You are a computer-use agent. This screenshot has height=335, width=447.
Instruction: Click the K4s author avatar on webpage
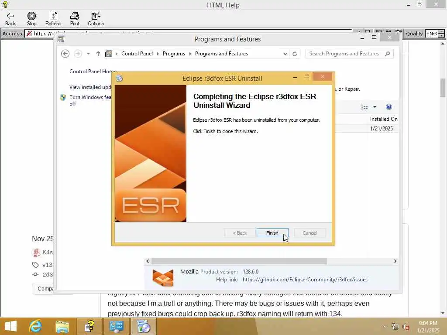coord(36,252)
